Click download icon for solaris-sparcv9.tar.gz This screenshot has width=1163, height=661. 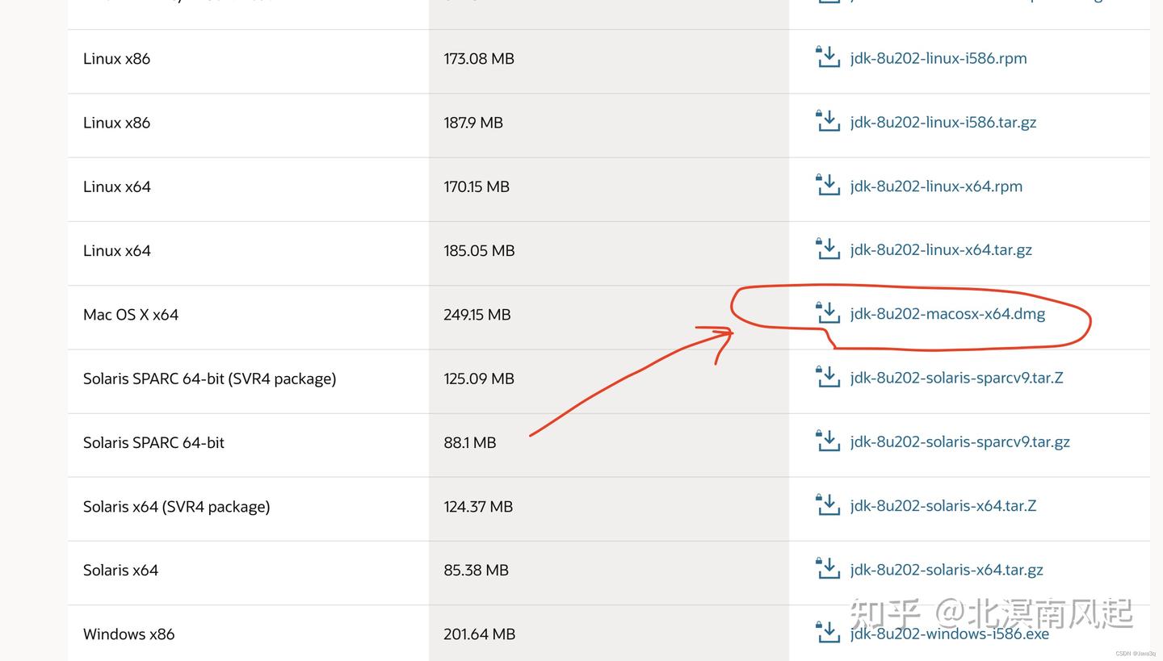coord(828,441)
